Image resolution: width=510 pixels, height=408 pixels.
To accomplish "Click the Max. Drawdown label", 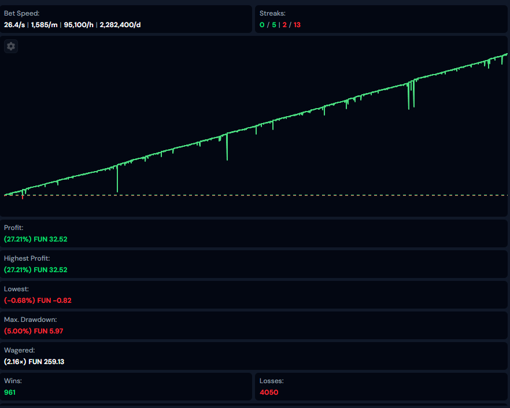I will coord(30,319).
